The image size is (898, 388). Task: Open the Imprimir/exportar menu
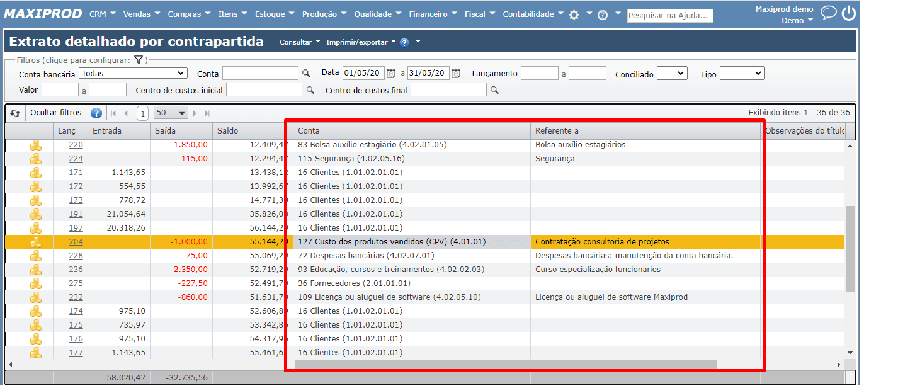[x=361, y=42]
